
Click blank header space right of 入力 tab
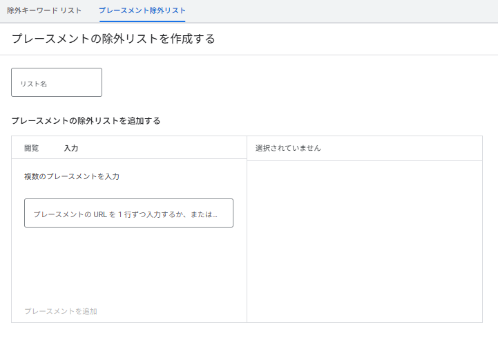(x=166, y=148)
